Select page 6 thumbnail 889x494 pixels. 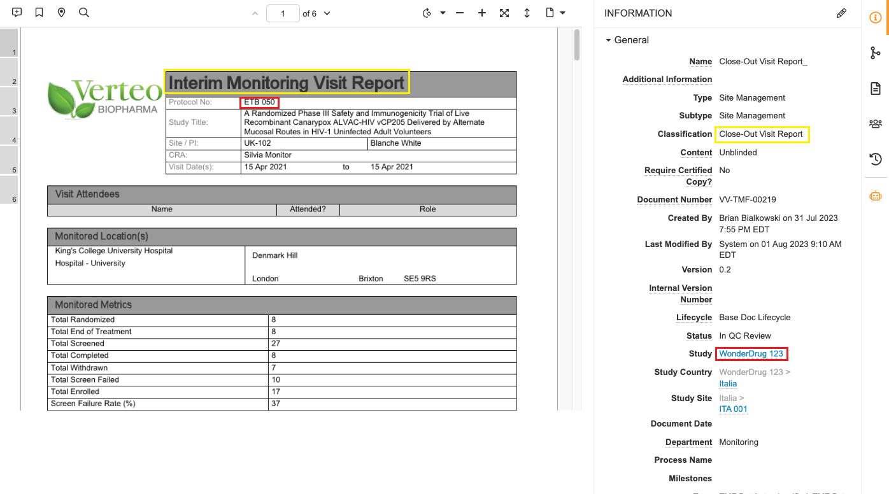point(9,190)
